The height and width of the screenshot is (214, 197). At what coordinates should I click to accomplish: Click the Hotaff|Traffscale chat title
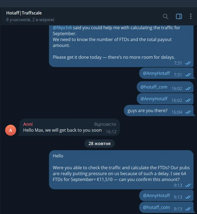(24, 13)
